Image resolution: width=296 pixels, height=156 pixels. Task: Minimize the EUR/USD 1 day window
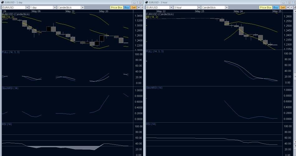pyautogui.click(x=134, y=2)
